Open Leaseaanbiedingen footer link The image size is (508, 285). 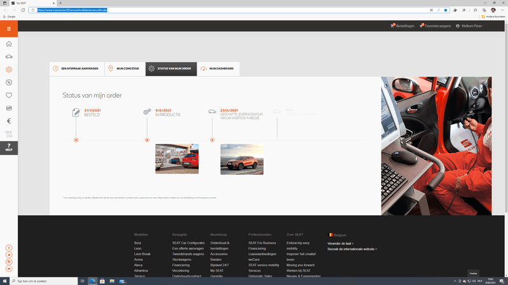pyautogui.click(x=262, y=254)
